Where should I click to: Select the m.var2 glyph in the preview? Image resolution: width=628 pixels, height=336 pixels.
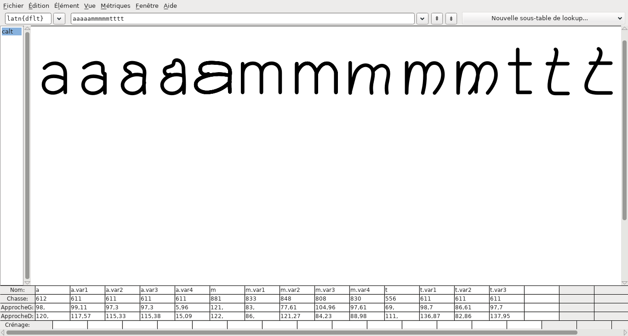(369, 78)
